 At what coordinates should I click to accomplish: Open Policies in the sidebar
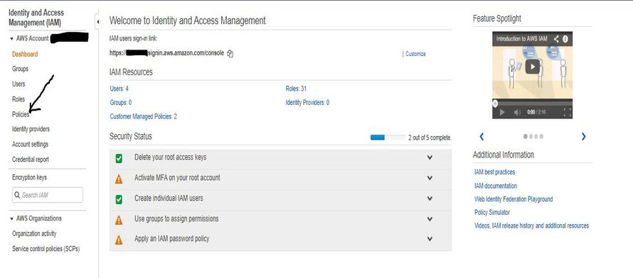tap(21, 114)
